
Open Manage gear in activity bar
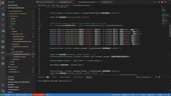point(3,91)
